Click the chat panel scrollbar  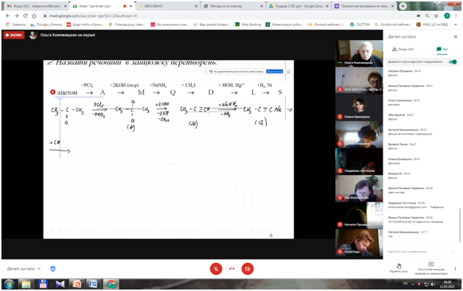[x=459, y=225]
